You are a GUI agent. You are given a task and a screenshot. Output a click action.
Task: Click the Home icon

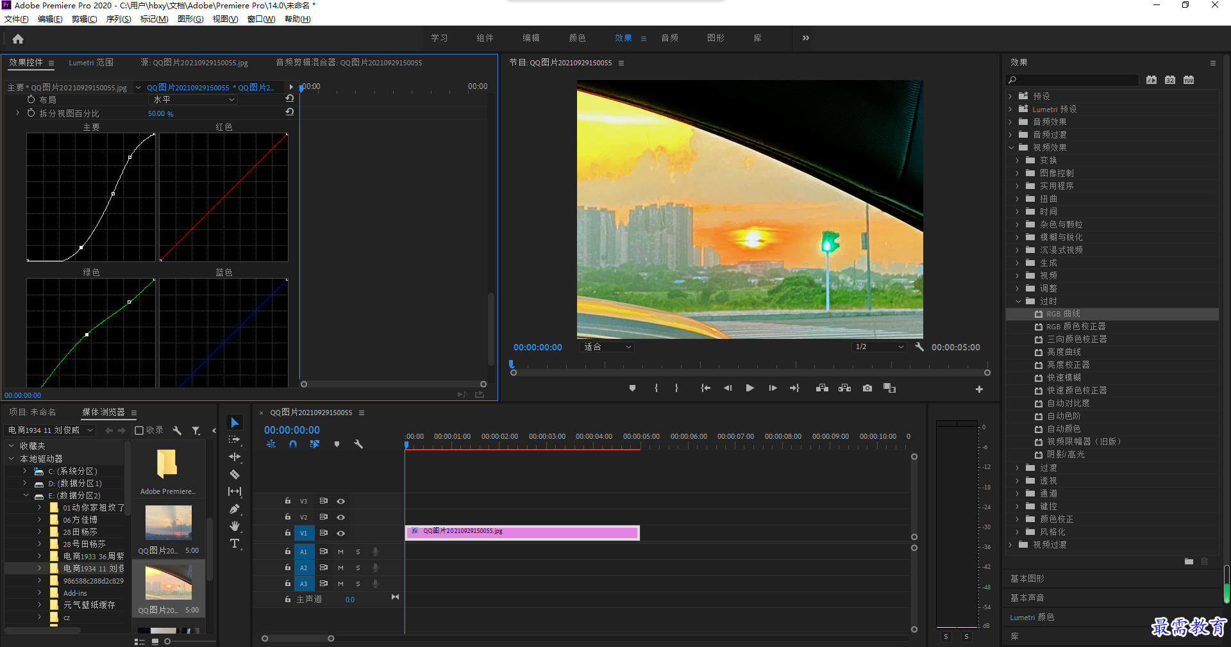pos(18,38)
